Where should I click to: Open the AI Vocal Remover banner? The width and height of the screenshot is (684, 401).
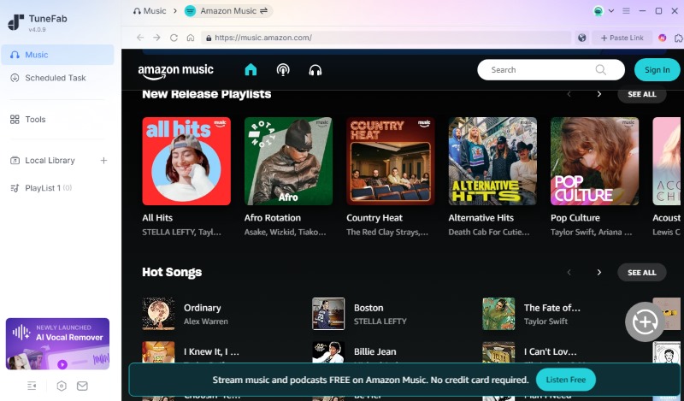coord(57,344)
